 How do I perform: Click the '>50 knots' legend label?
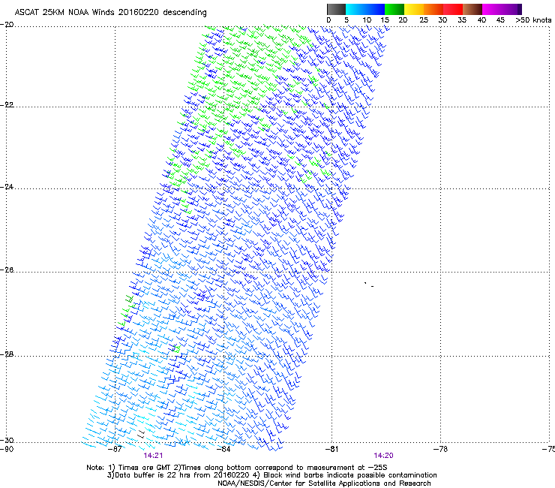point(533,20)
